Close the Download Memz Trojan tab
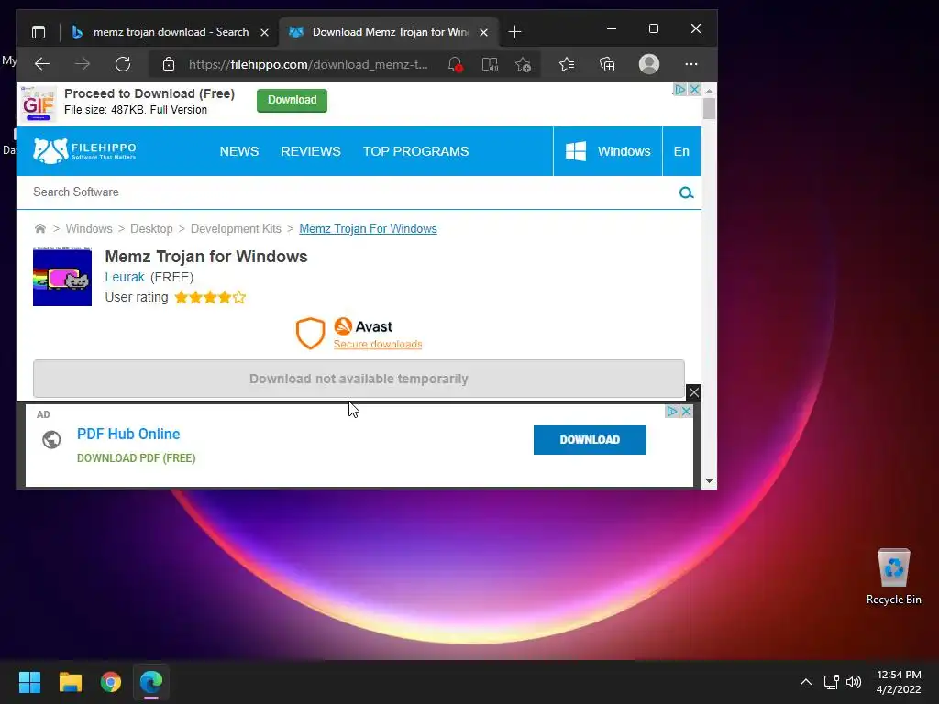Screen dimensions: 939x704 coord(483,32)
